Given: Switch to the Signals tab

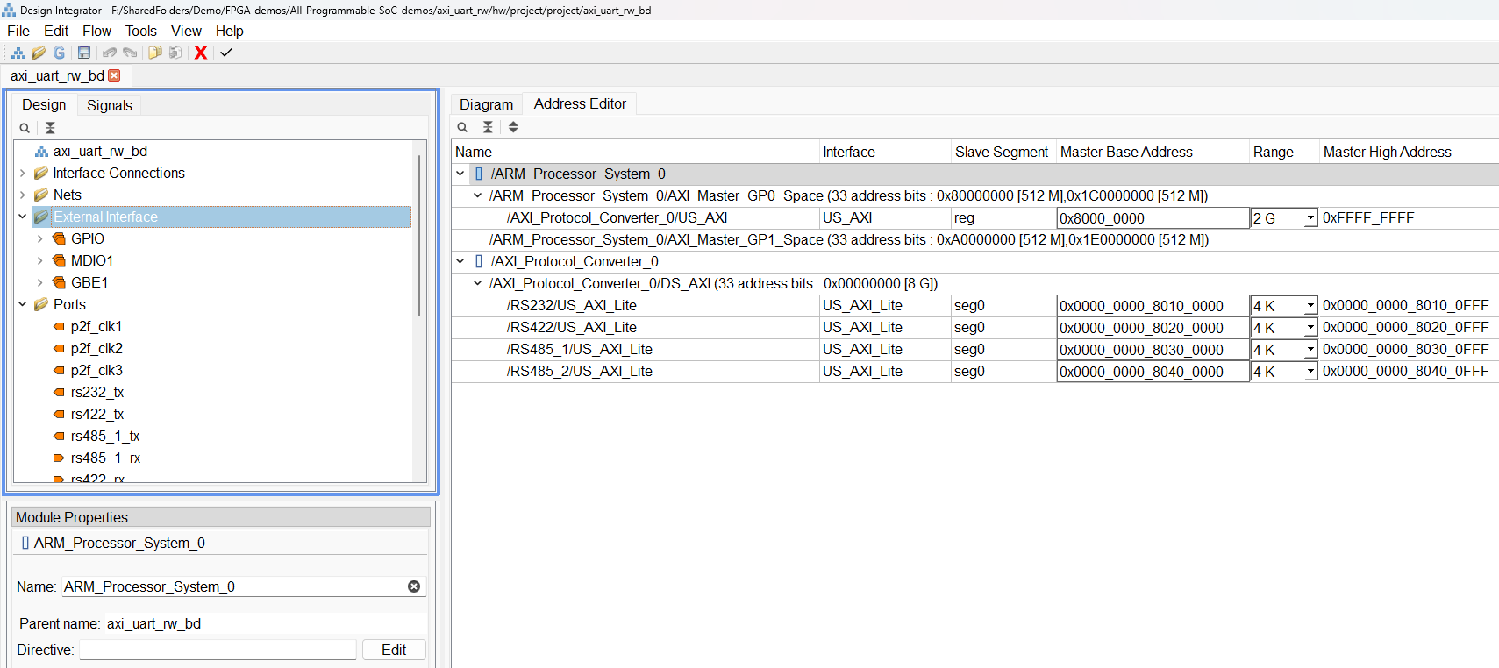Looking at the screenshot, I should point(109,105).
